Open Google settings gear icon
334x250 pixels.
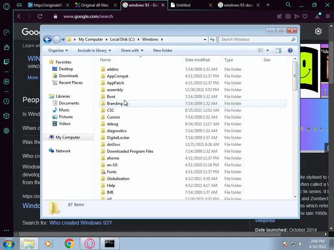(x=318, y=31)
